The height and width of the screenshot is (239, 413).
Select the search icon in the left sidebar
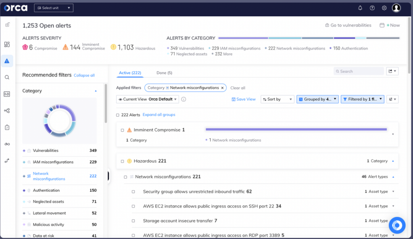coord(6,77)
